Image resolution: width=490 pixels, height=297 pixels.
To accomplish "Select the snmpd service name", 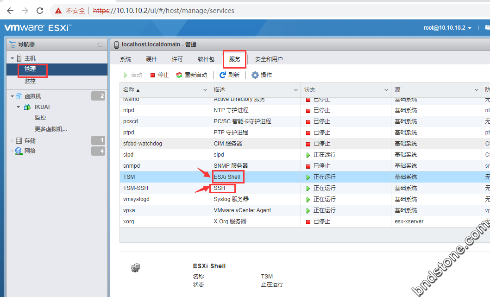I will point(132,166).
